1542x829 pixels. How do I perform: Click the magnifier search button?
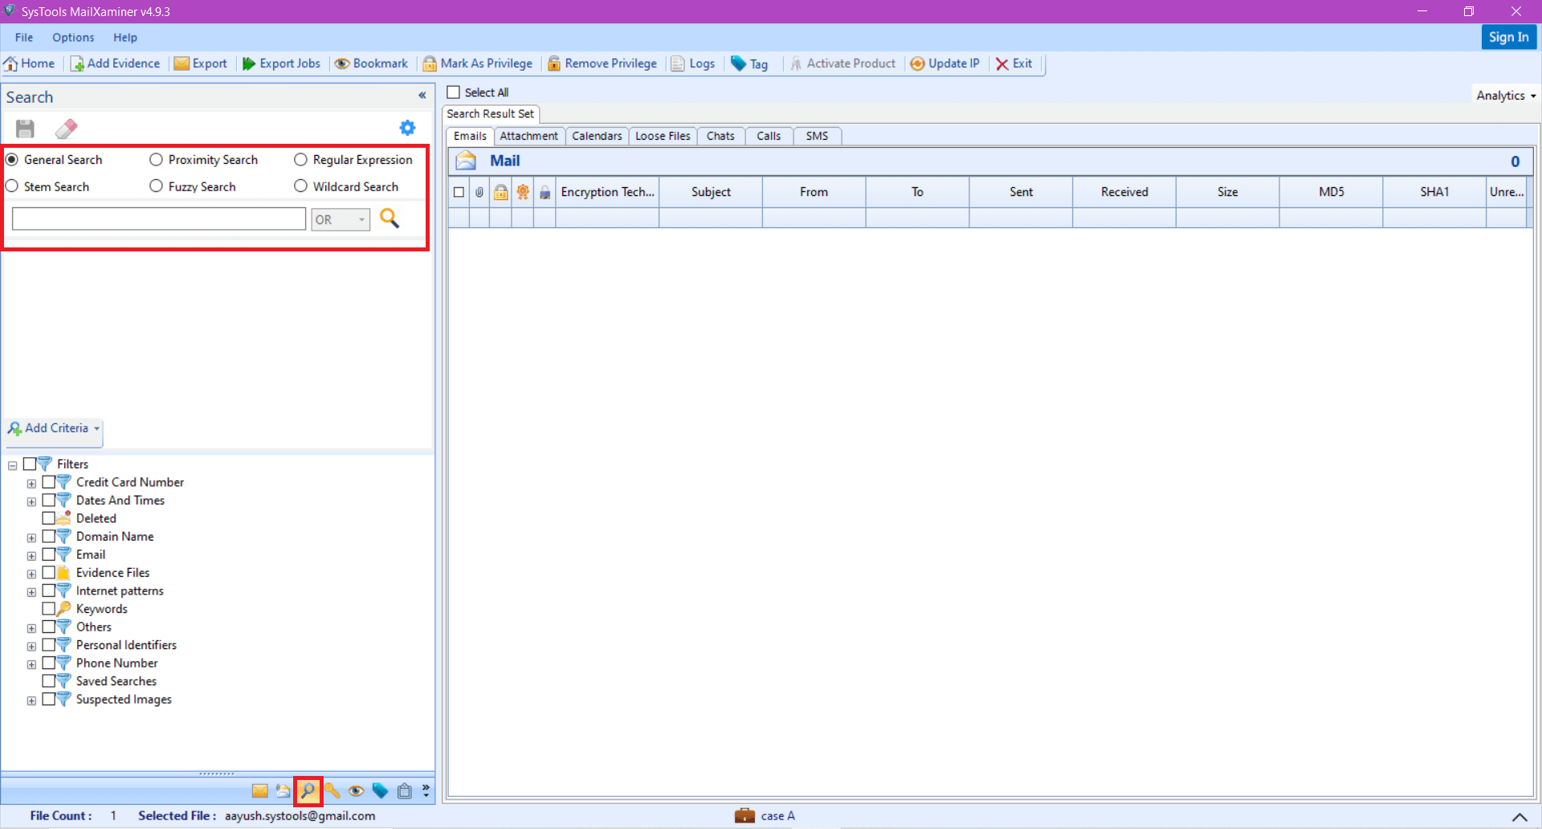pos(390,218)
